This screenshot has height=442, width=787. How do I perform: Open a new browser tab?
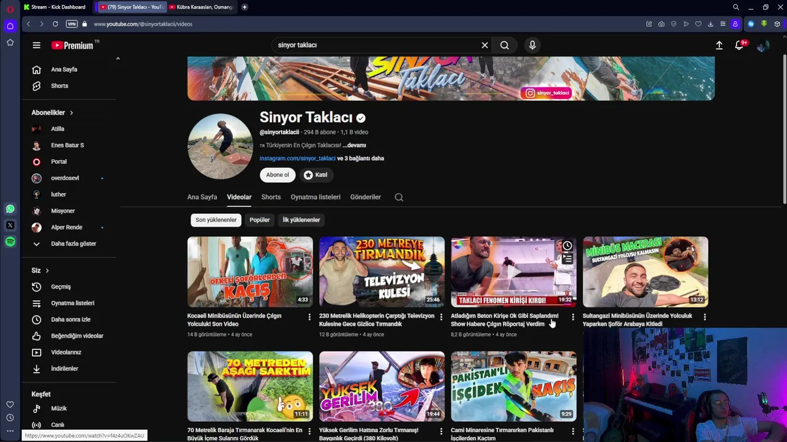pos(245,7)
